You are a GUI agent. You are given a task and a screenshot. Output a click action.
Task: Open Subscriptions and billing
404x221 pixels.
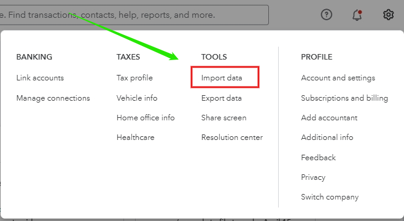pos(344,98)
